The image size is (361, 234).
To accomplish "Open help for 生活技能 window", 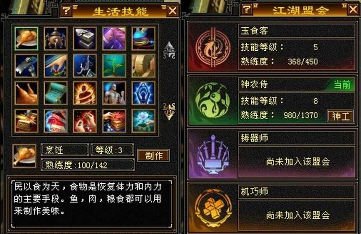I will point(66,11).
